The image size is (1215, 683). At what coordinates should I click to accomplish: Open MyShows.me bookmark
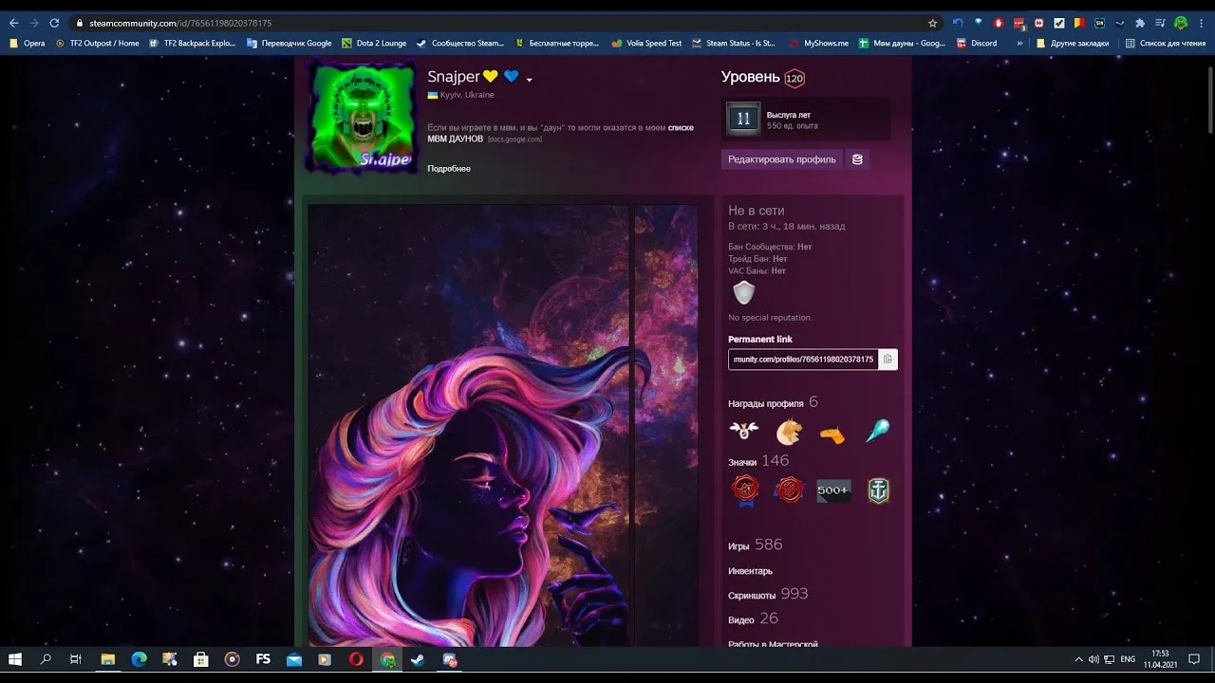click(x=818, y=43)
